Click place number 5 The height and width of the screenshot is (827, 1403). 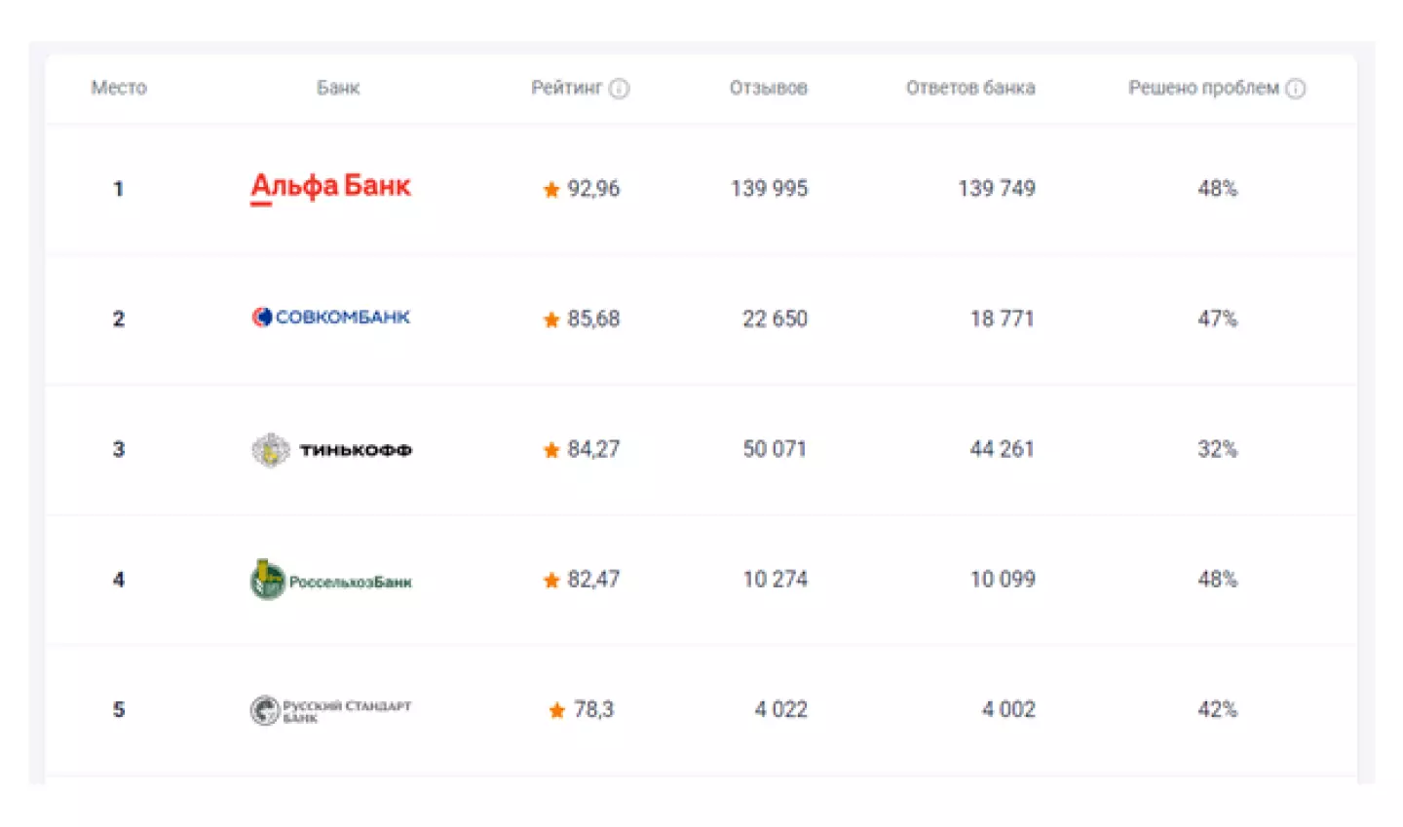[119, 709]
